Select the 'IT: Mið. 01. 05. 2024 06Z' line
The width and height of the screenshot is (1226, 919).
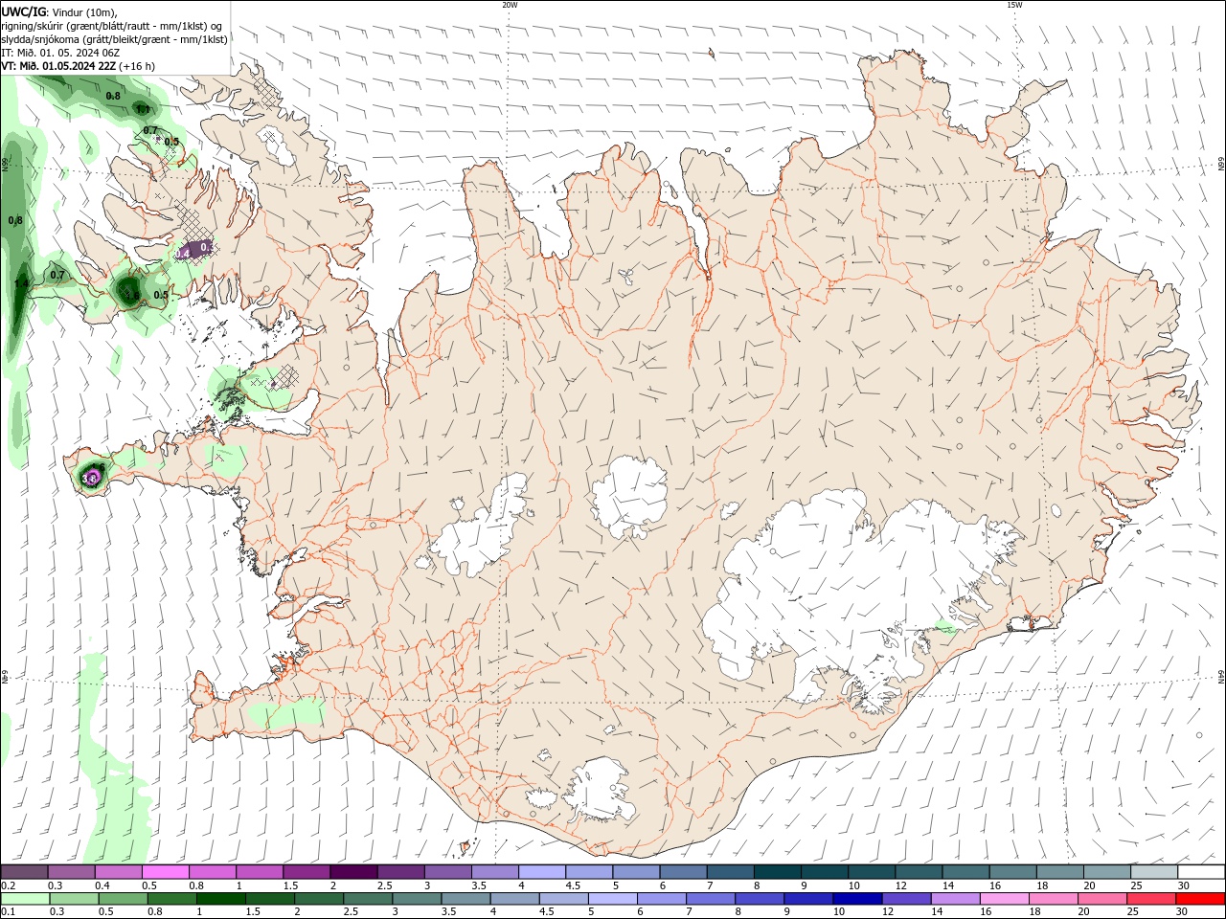coord(59,53)
